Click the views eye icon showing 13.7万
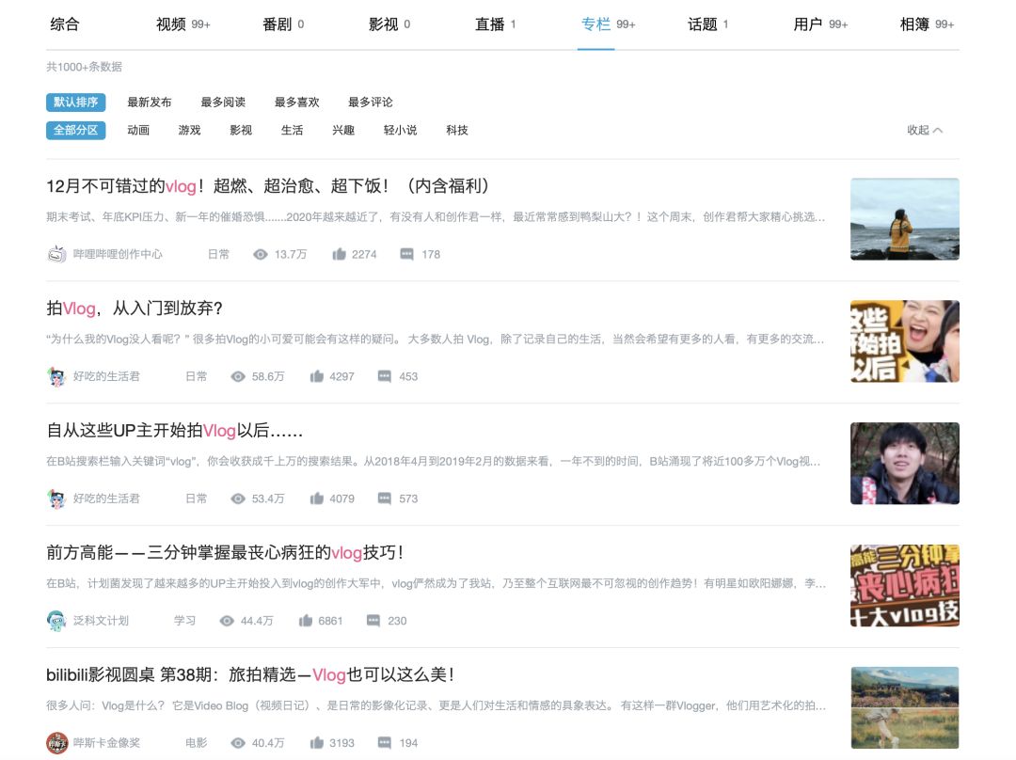 261,255
